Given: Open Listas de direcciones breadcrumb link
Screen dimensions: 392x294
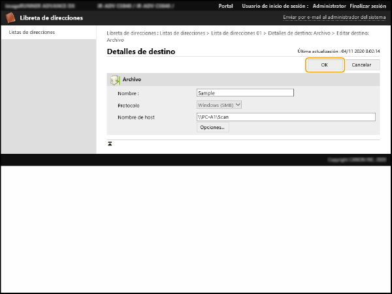Looking at the screenshot, I should tap(183, 33).
